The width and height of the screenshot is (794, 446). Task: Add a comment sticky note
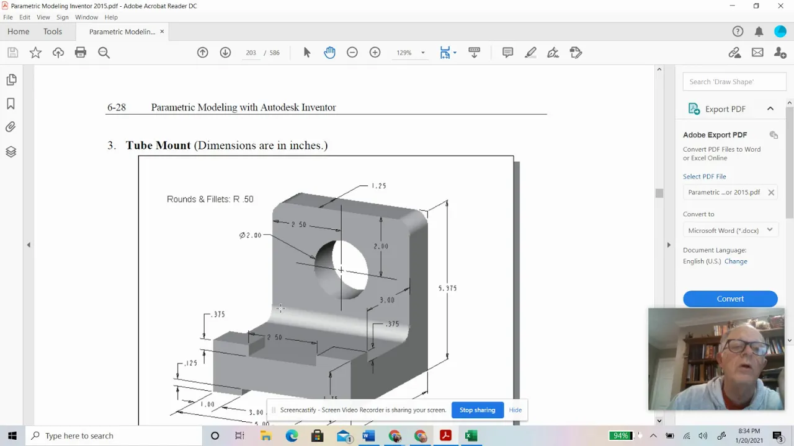click(508, 53)
